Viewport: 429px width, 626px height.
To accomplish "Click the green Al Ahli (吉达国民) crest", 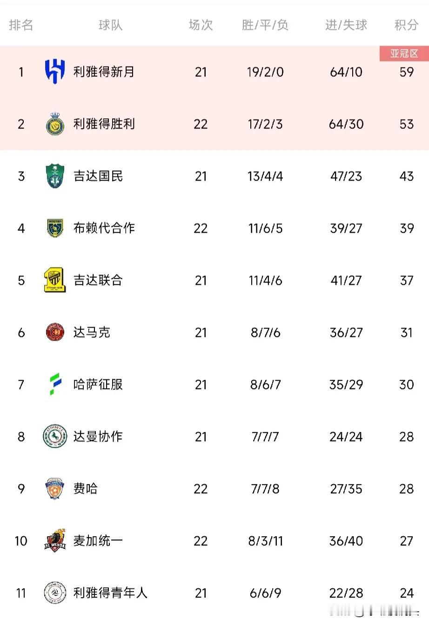I will [55, 176].
